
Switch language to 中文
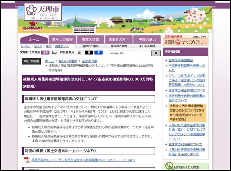(49, 46)
